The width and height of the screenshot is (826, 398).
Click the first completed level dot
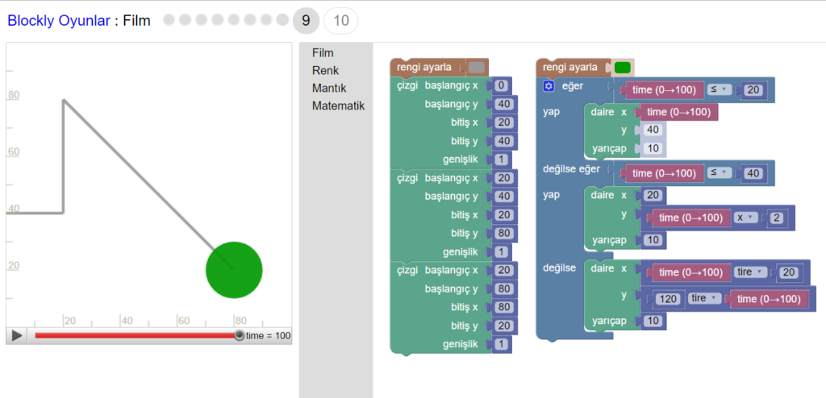point(169,20)
